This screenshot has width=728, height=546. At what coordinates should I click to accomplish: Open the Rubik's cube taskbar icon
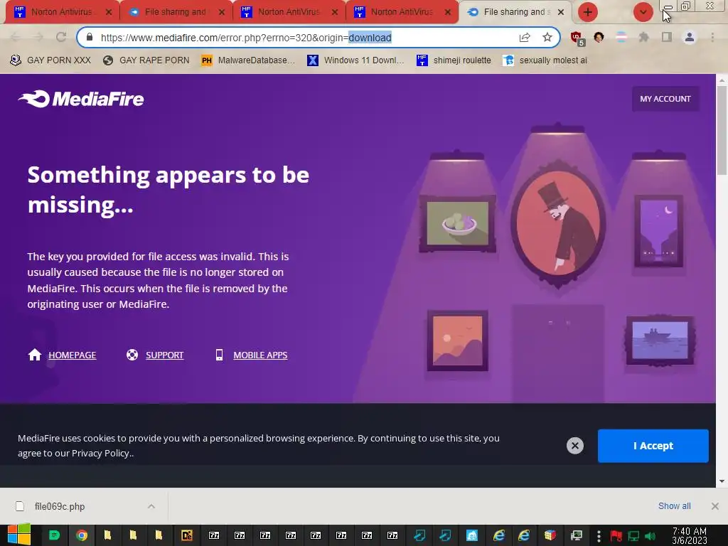tap(550, 535)
